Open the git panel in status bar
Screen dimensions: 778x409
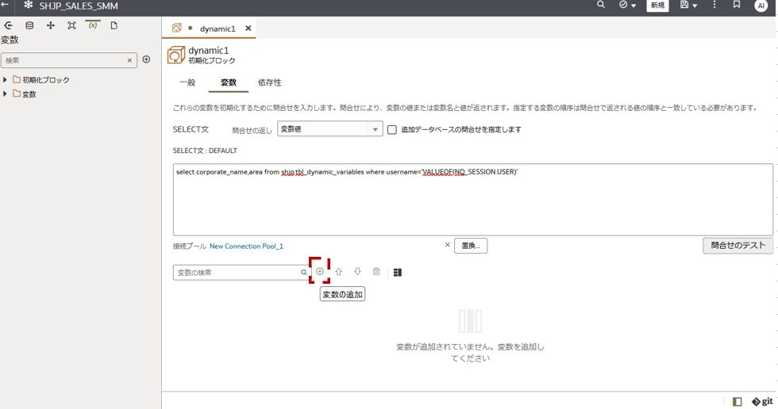(x=762, y=402)
